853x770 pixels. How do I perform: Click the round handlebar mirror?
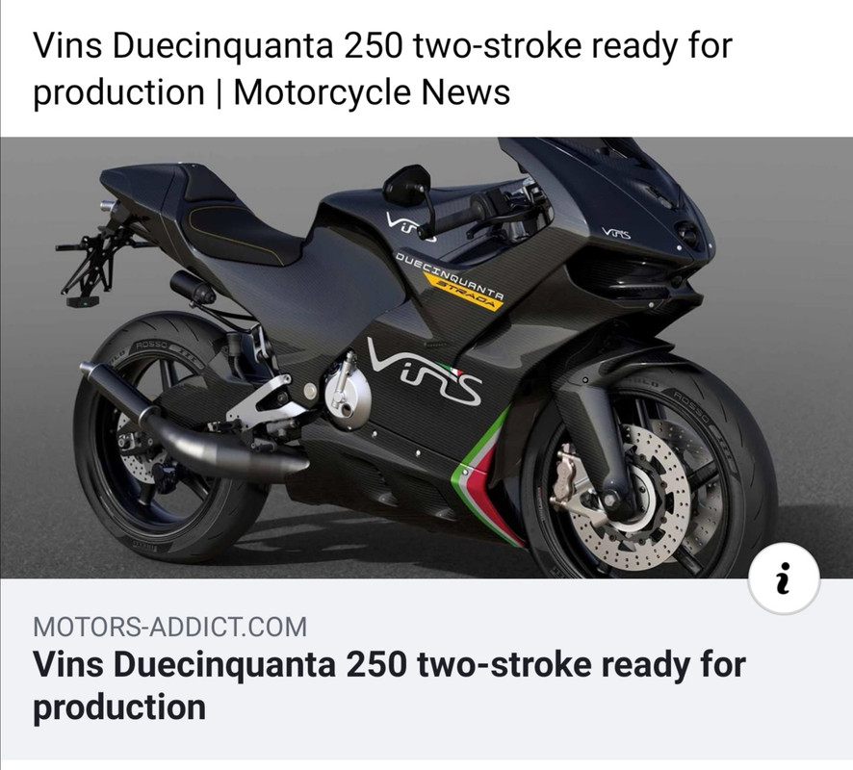point(407,185)
